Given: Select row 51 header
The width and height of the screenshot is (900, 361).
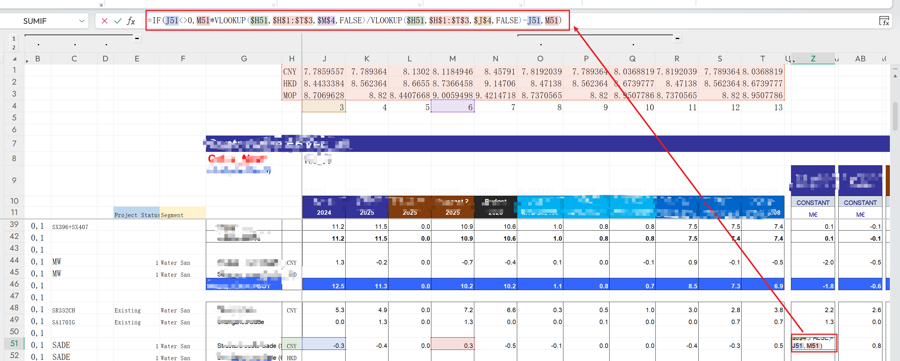Looking at the screenshot, I should (14, 343).
